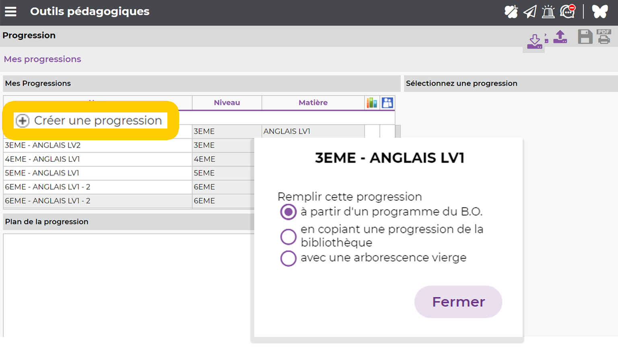Image resolution: width=618 pixels, height=347 pixels.
Task: Open the paper plane messaging icon
Action: click(530, 12)
